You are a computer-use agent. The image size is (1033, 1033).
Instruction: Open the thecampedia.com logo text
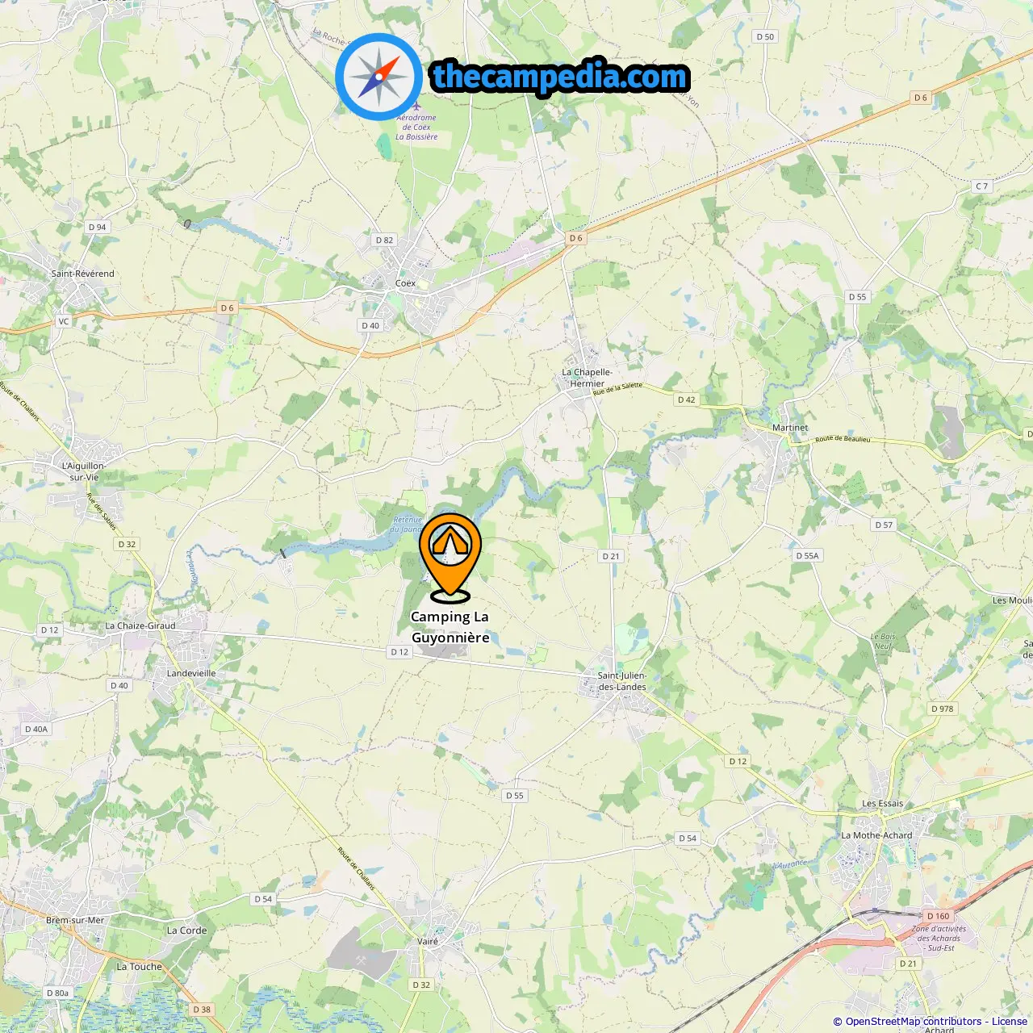click(560, 77)
